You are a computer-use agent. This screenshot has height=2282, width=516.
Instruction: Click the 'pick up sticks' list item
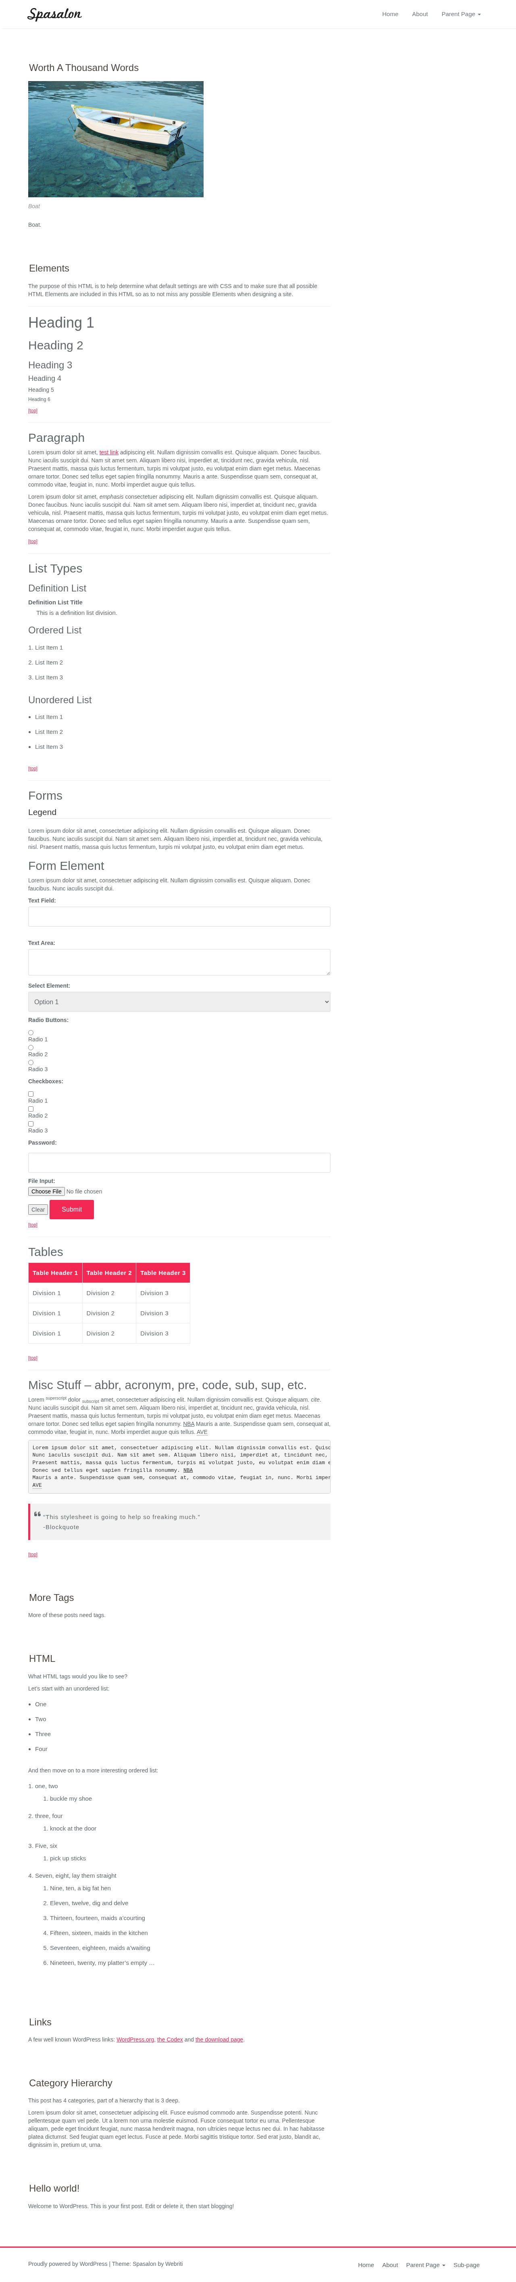(x=68, y=1858)
